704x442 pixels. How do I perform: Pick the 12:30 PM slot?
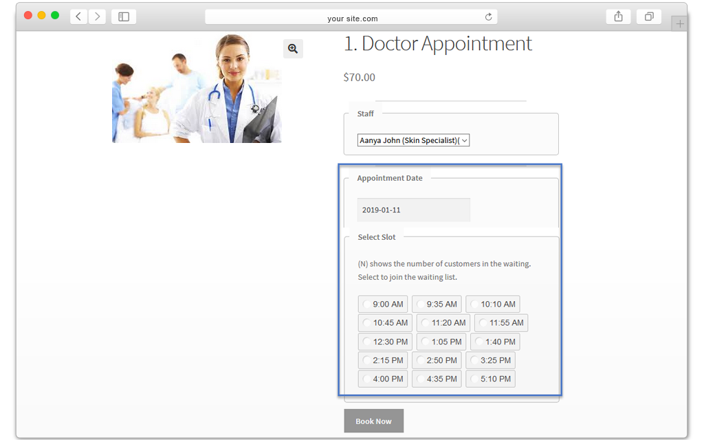tap(385, 342)
